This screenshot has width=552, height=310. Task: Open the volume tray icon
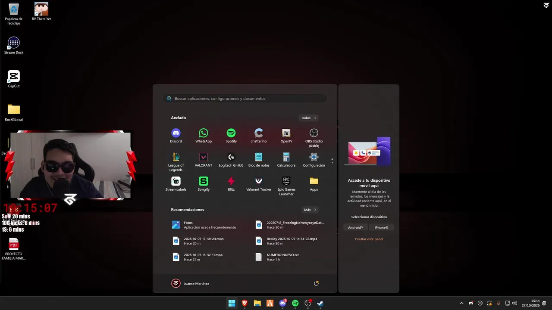[514, 303]
